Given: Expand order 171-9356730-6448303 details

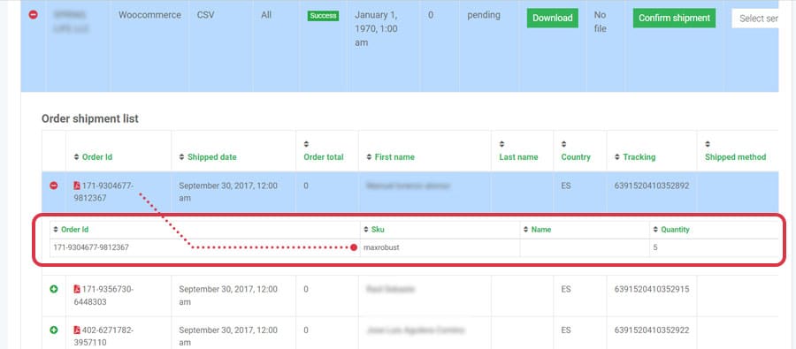Looking at the screenshot, I should [x=54, y=289].
